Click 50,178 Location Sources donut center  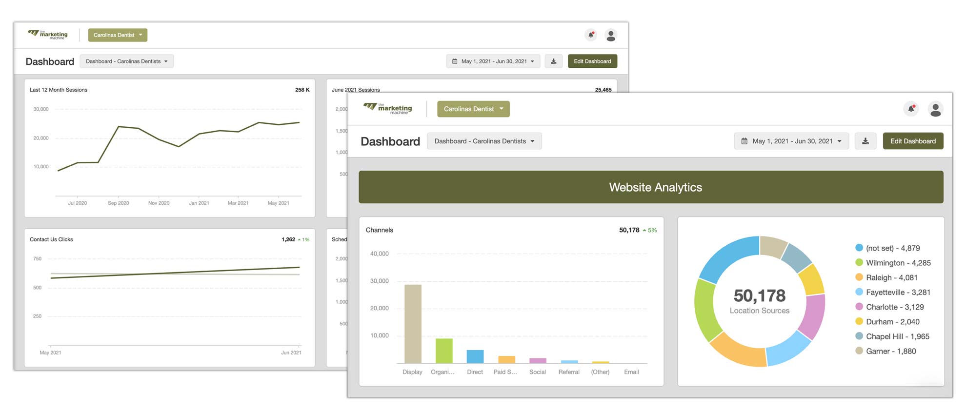click(759, 301)
